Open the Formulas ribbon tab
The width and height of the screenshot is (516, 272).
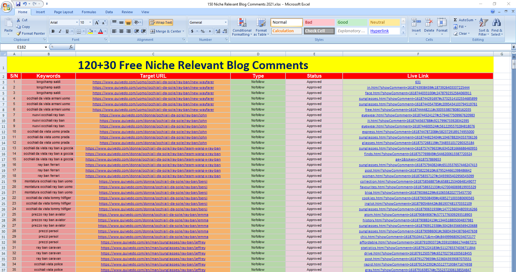(x=89, y=12)
